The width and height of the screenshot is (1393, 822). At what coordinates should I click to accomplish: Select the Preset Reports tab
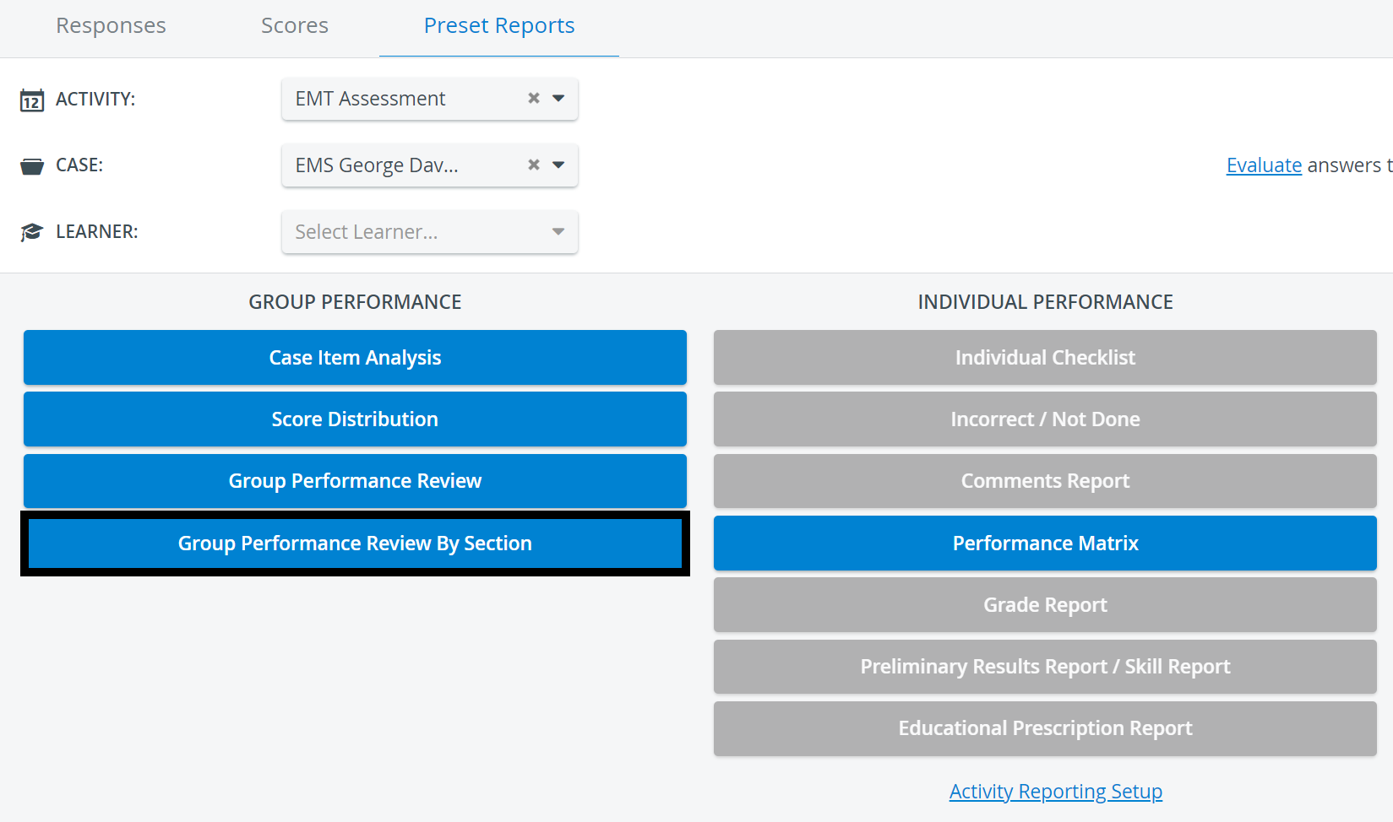(499, 26)
